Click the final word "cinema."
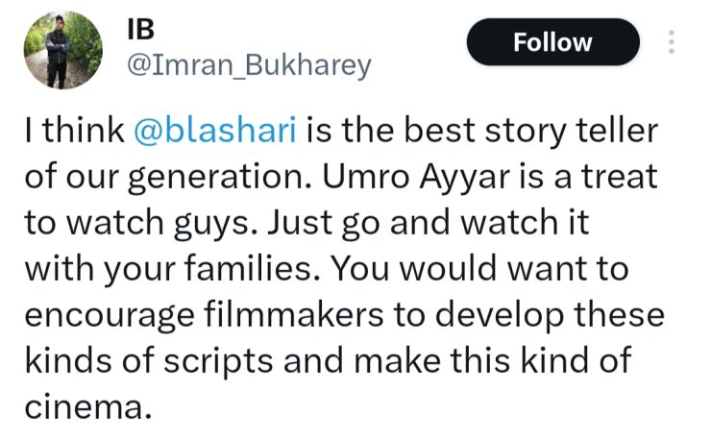This screenshot has width=711, height=440. [x=91, y=407]
